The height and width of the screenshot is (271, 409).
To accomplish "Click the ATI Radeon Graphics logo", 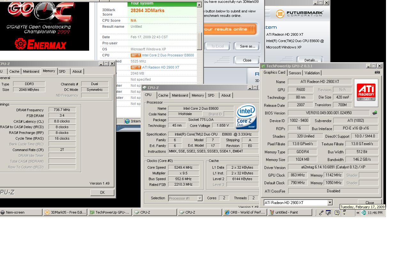I will tap(366, 93).
